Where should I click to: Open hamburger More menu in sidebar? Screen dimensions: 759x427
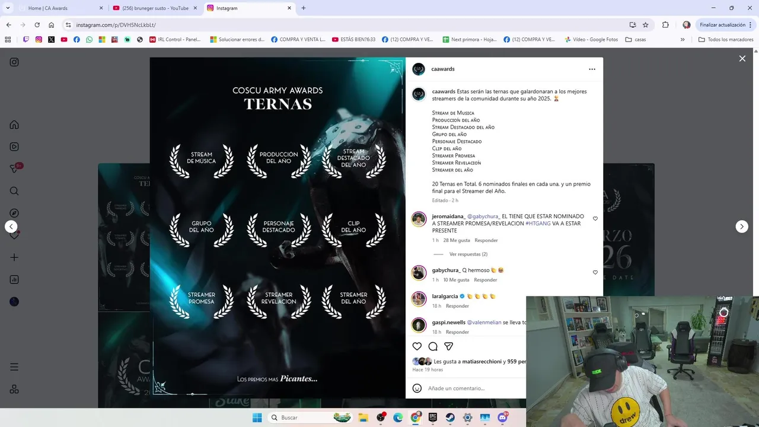[14, 367]
